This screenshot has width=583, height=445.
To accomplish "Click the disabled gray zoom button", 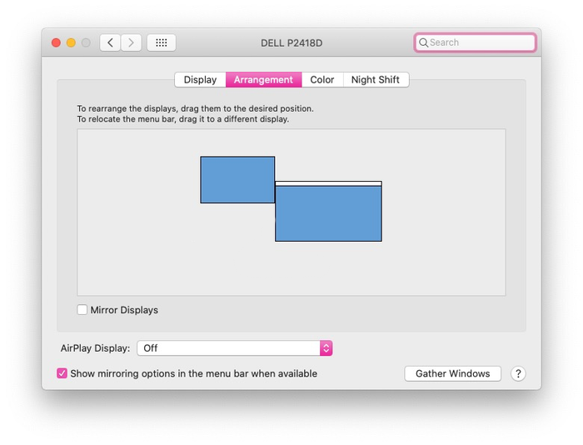I will coord(86,42).
